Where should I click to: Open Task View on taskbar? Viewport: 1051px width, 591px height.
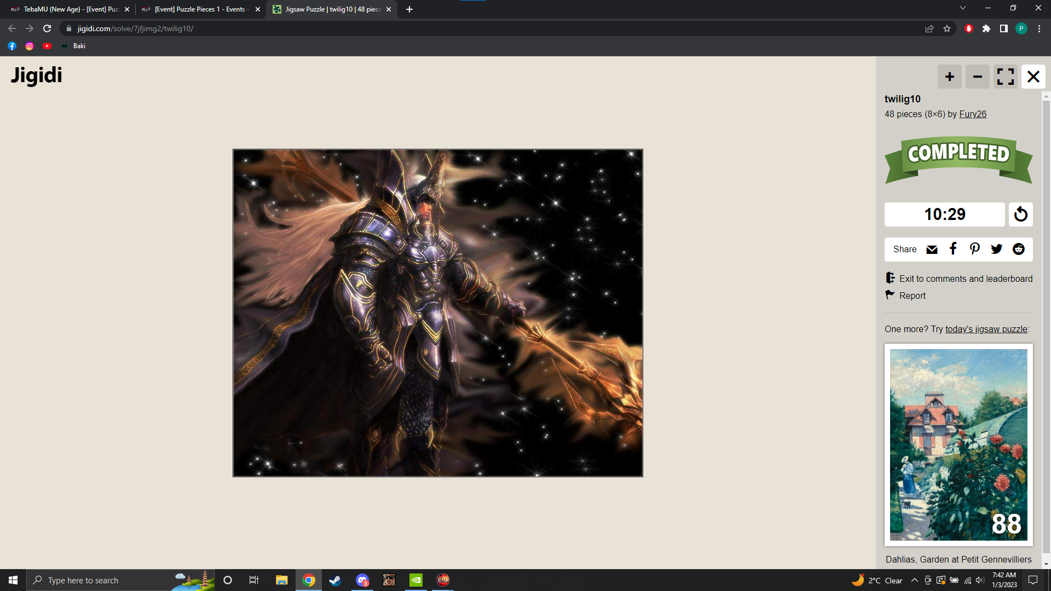pos(254,580)
